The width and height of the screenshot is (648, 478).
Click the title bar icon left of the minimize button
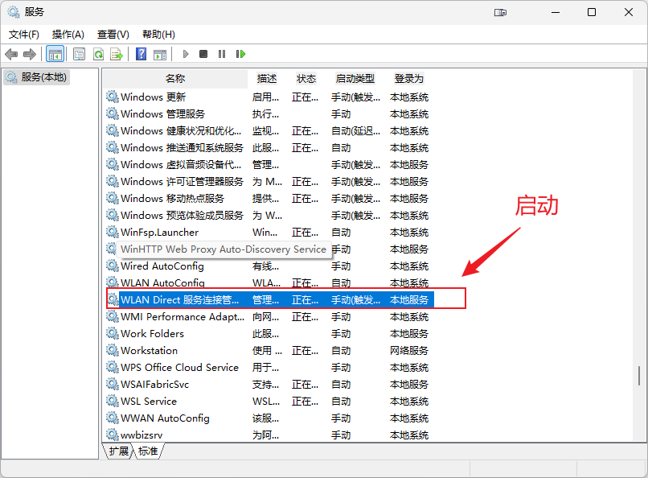coord(500,12)
